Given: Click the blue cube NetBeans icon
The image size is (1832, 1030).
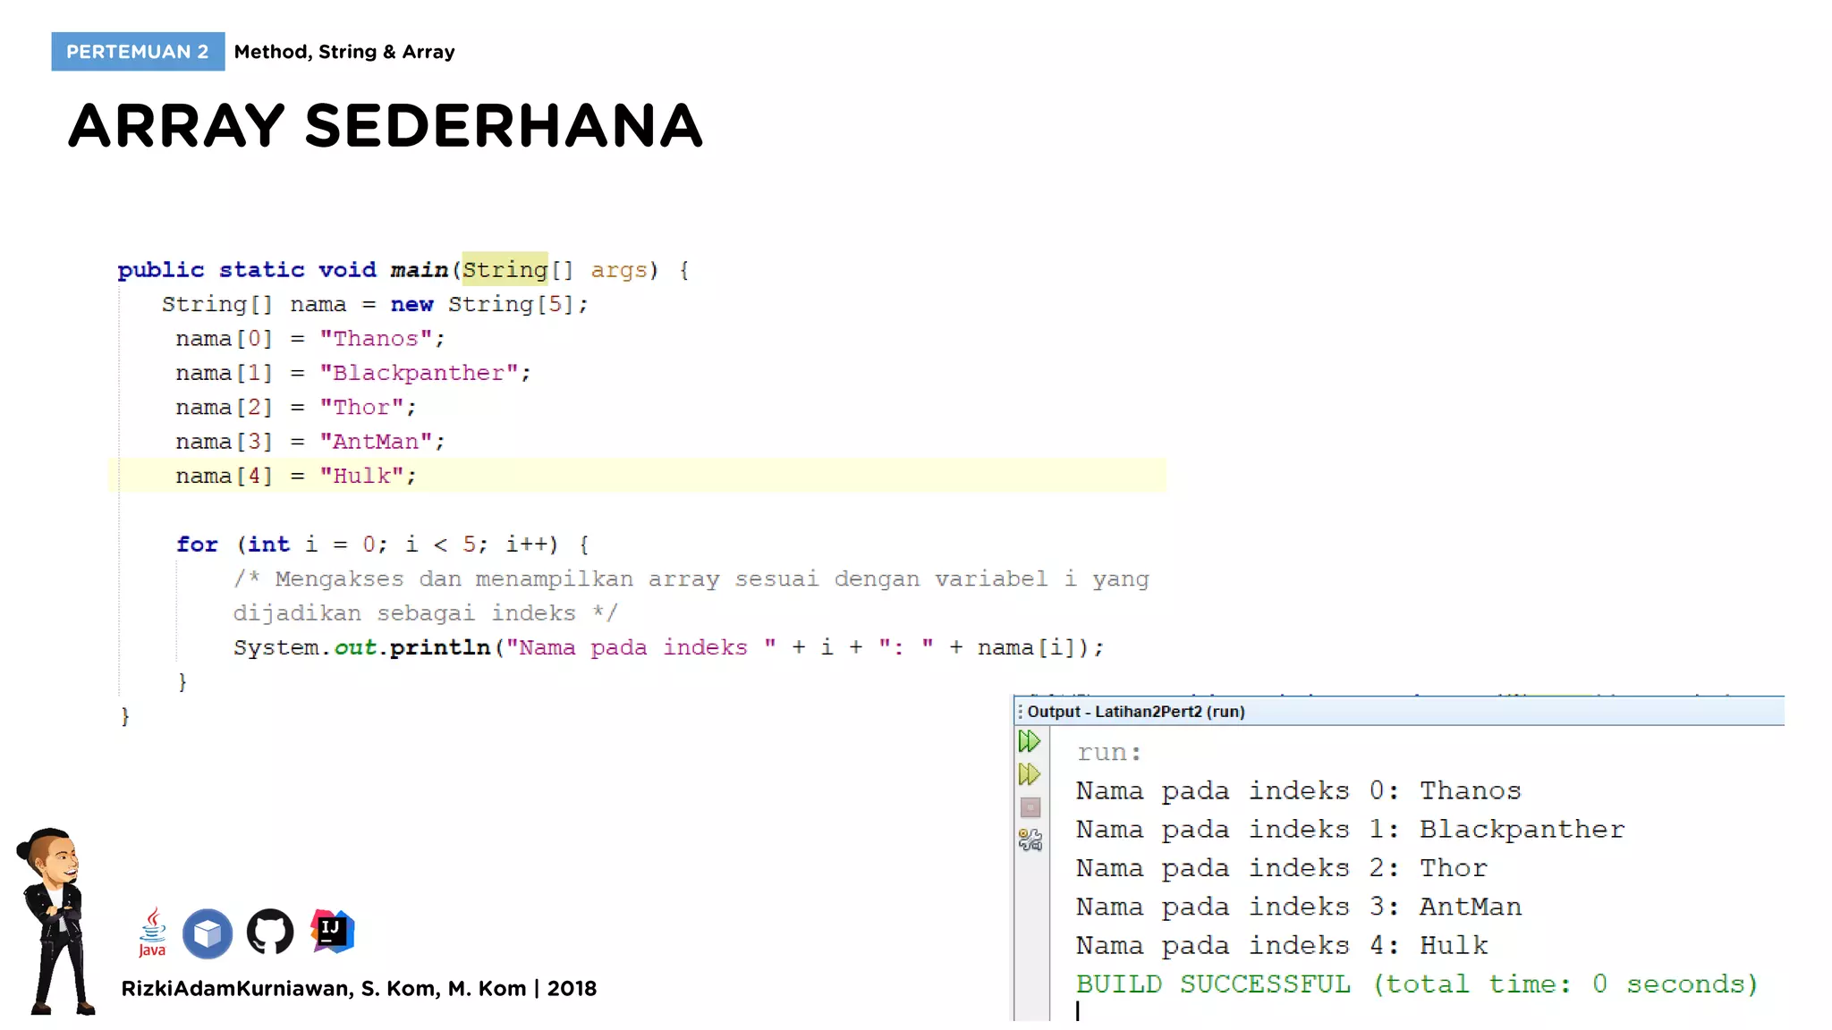Looking at the screenshot, I should [208, 933].
